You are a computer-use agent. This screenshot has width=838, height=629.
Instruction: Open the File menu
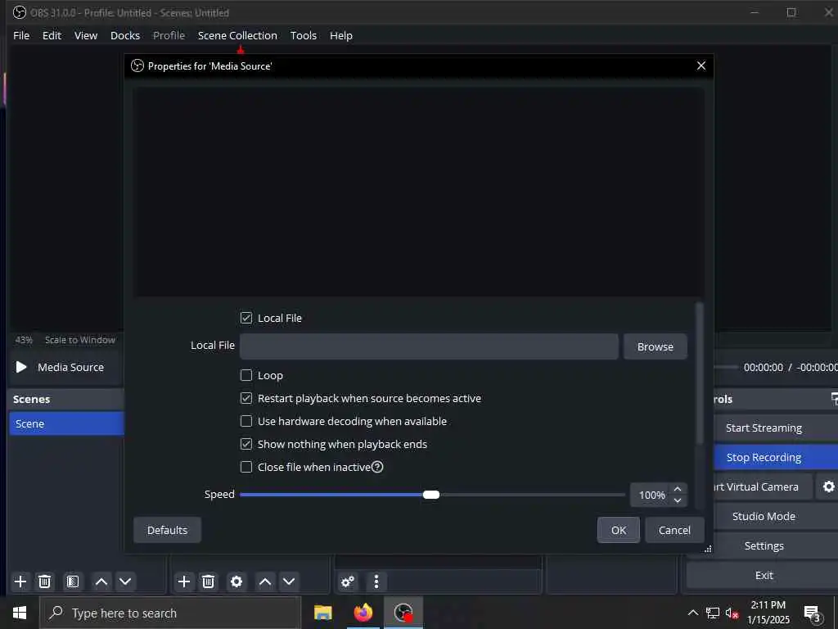pos(21,35)
